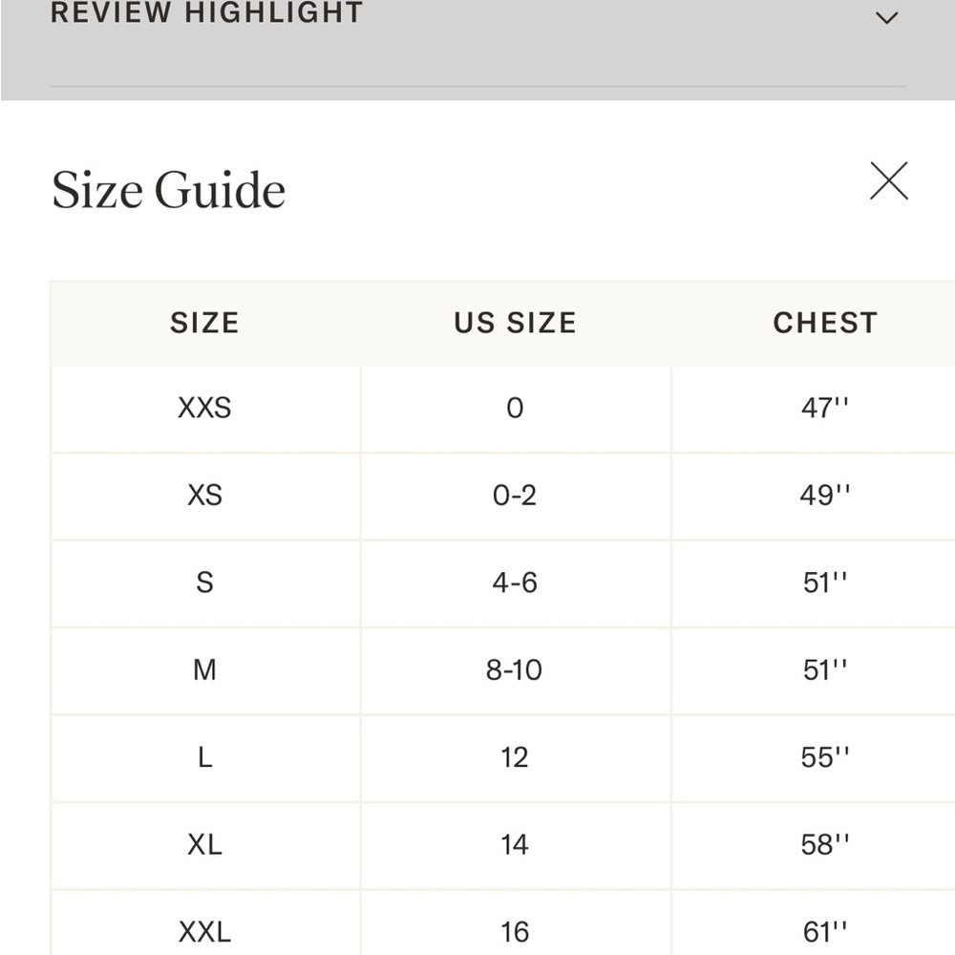Click the XXS size row
The image size is (955, 955).
tap(502, 409)
